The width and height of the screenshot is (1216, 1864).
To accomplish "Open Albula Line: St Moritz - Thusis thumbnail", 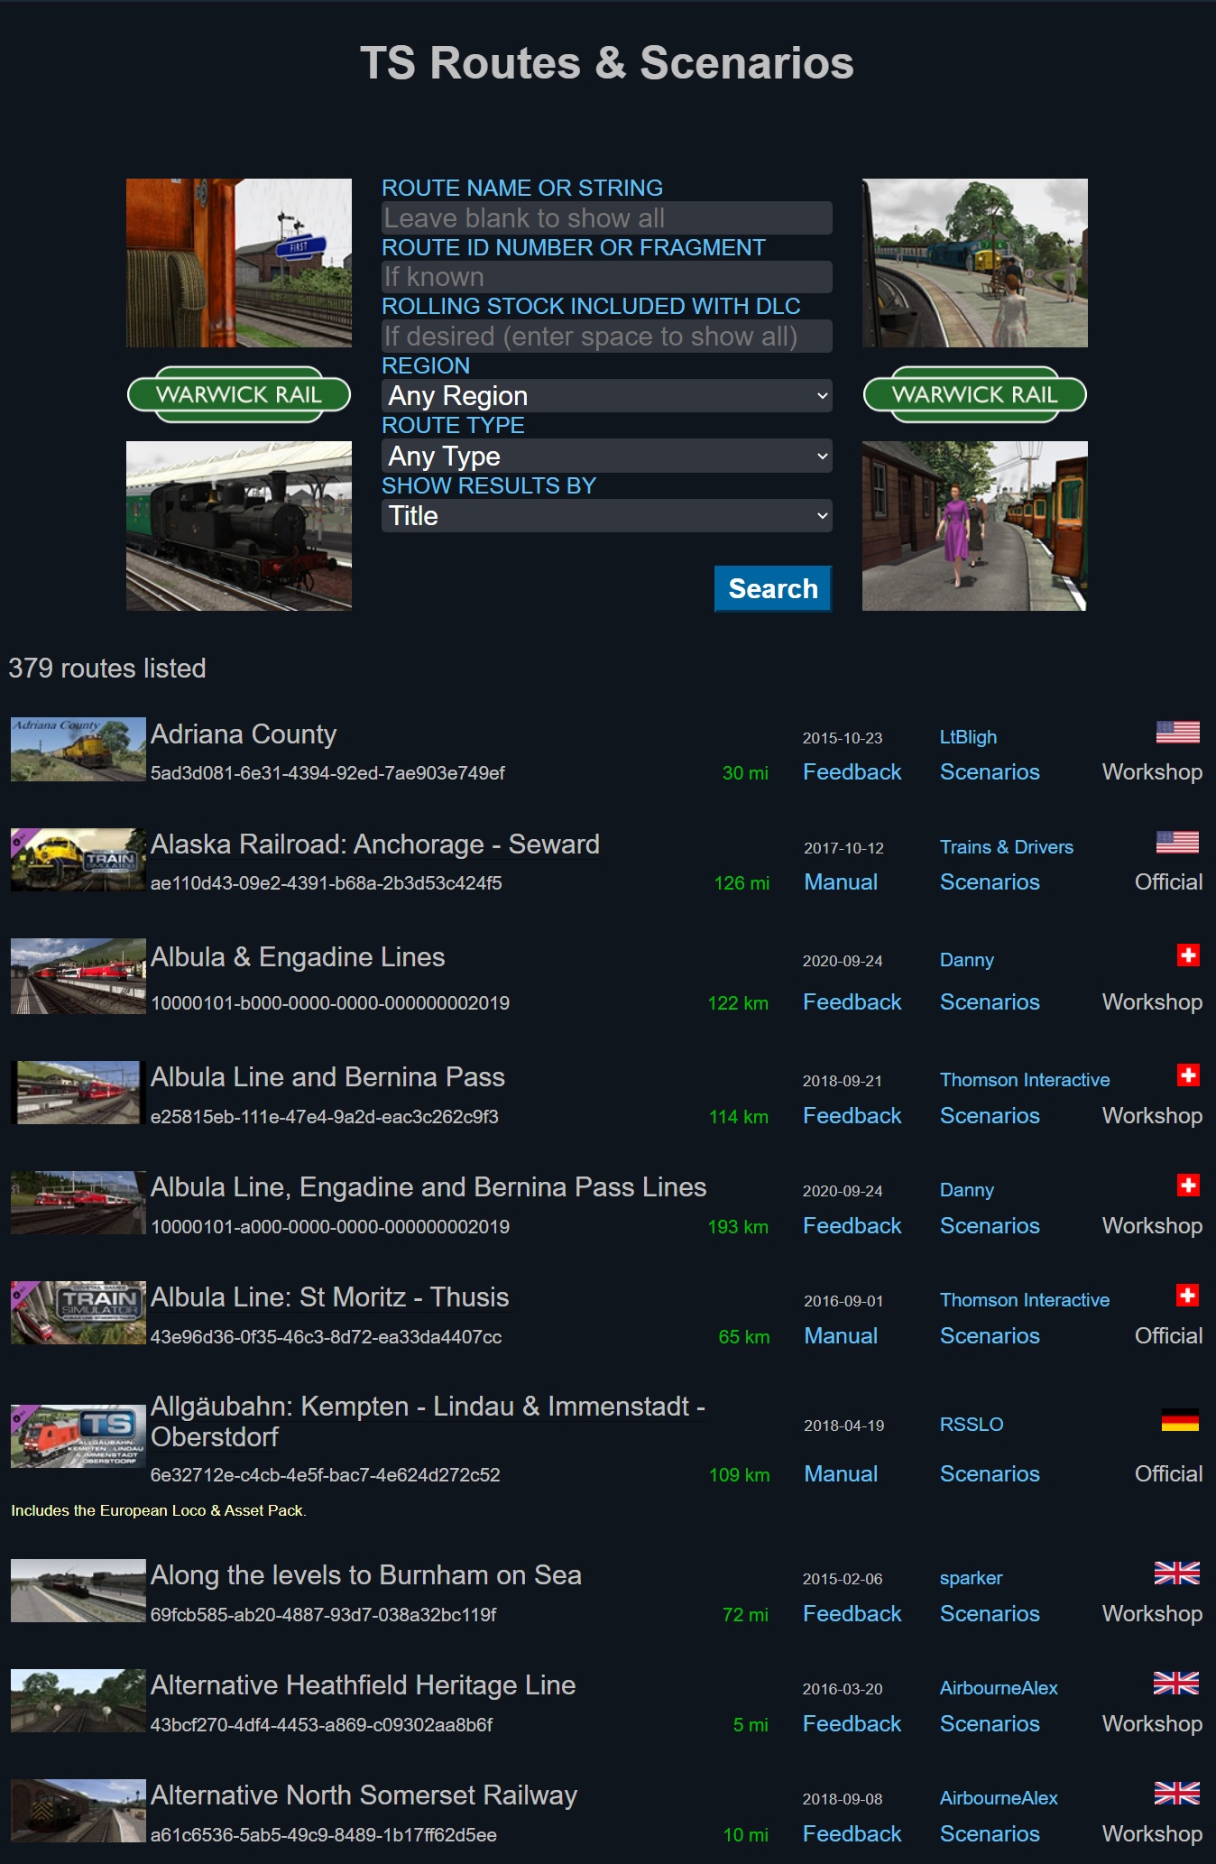I will click(78, 1313).
